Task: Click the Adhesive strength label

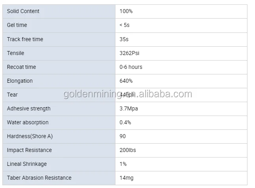Action: (29, 108)
